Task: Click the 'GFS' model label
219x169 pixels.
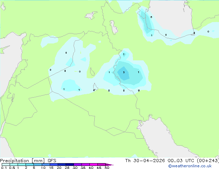Action: click(52, 161)
